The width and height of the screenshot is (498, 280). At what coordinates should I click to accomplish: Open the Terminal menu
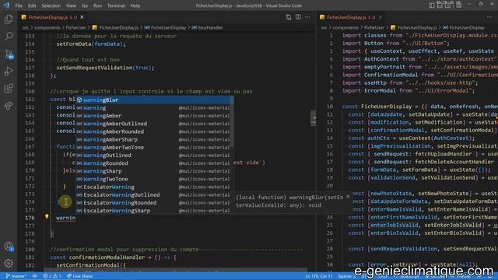point(116,5)
